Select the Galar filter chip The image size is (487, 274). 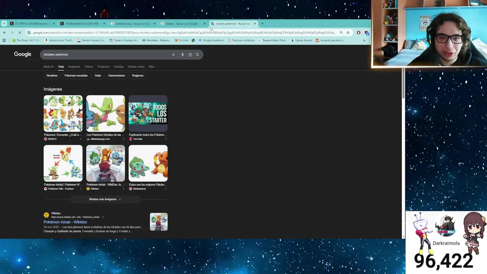point(98,75)
